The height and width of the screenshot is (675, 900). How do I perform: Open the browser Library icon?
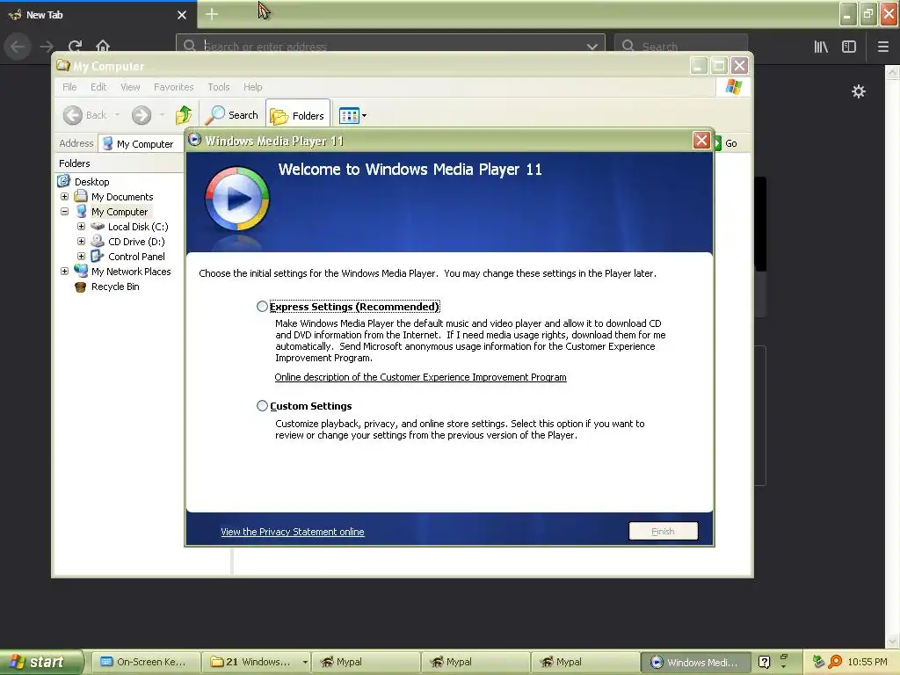pyautogui.click(x=821, y=47)
